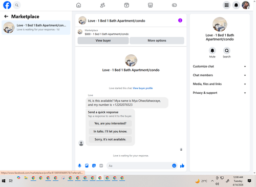
Task: Open the Marketplace tab icon
Action: point(151,5)
